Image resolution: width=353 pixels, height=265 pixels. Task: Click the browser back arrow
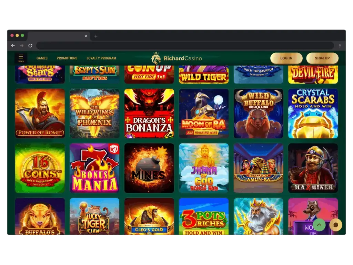pyautogui.click(x=13, y=45)
